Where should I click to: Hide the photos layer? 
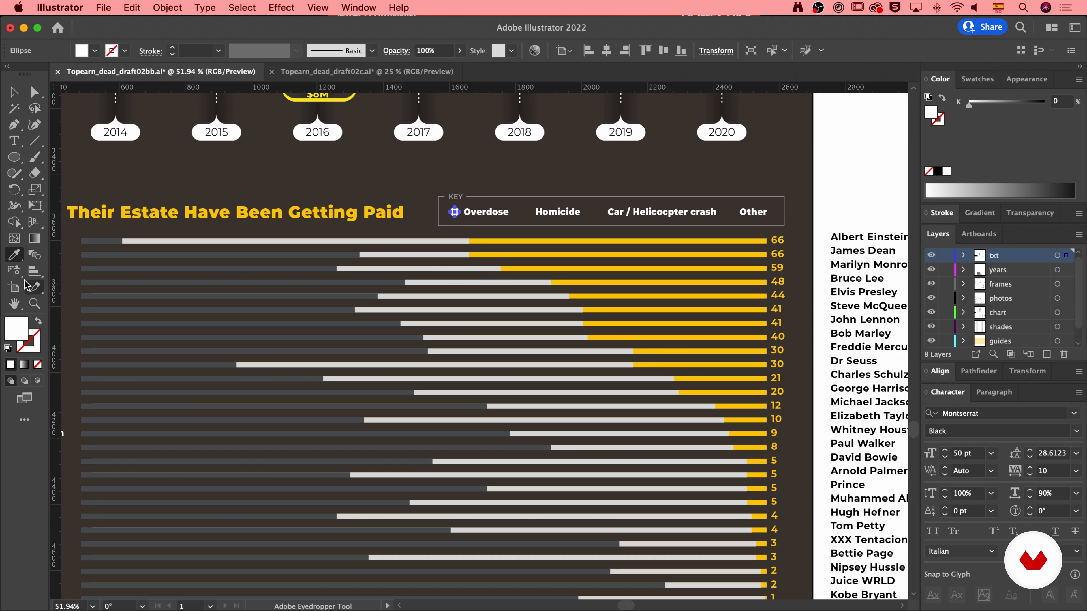coord(931,298)
